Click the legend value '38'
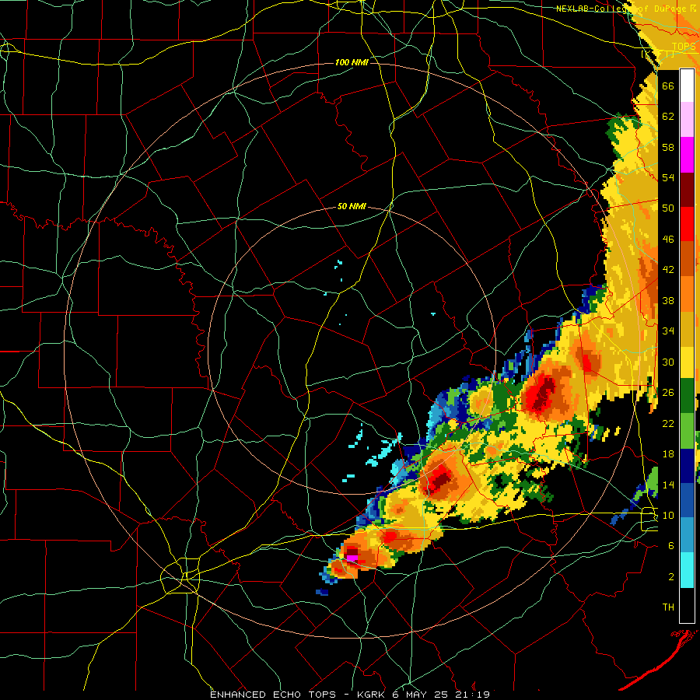Screen dimensions: 700x700 coord(668,300)
